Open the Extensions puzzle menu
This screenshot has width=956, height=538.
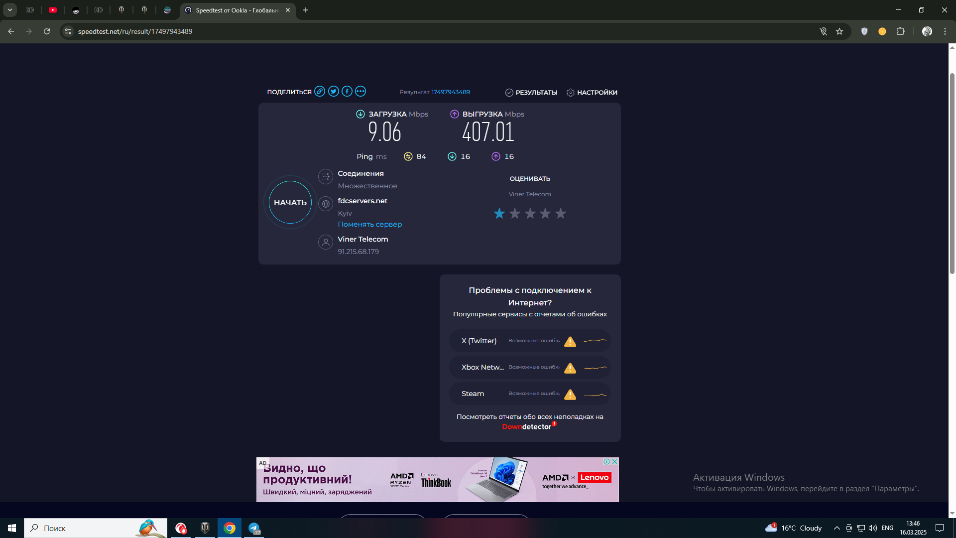pyautogui.click(x=900, y=31)
